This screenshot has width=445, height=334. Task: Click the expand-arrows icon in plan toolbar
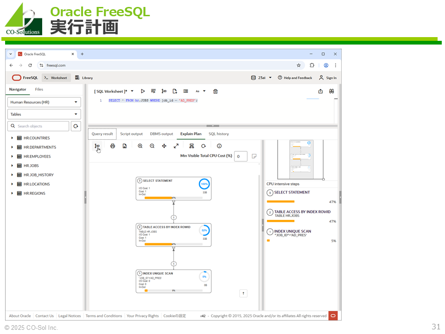coord(176,146)
